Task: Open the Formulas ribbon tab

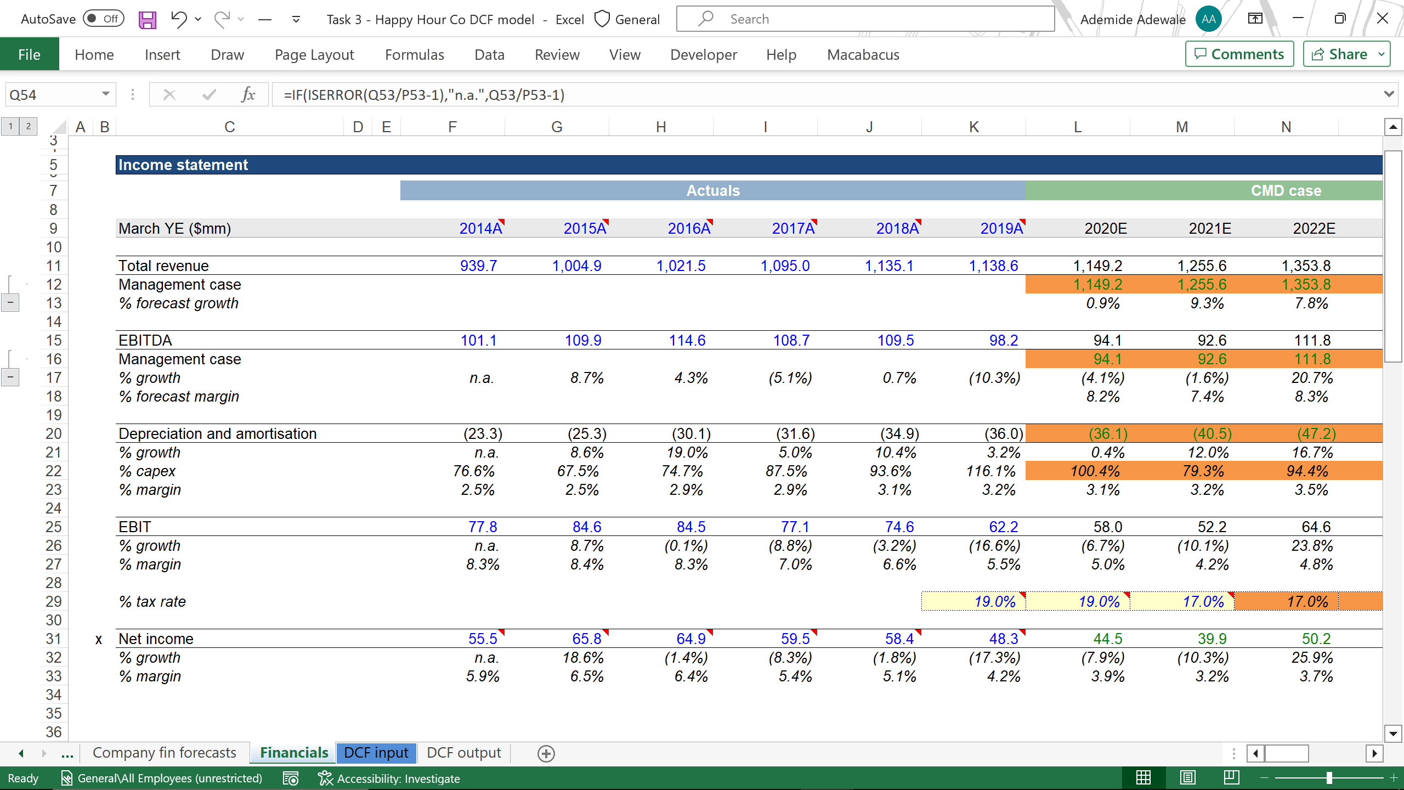Action: pyautogui.click(x=414, y=55)
